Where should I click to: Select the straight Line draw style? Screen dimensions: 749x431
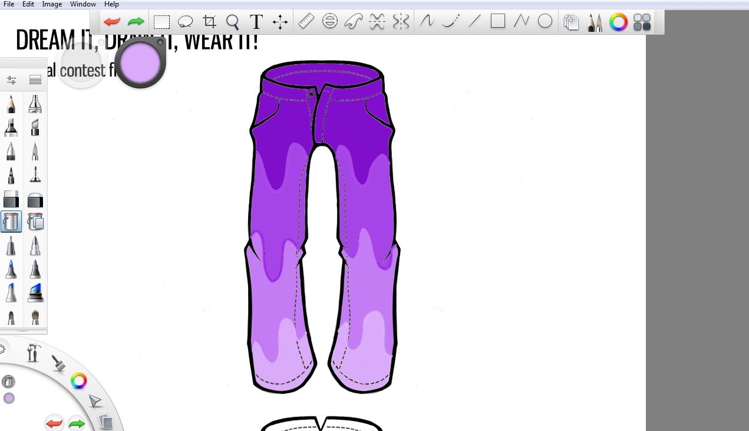coord(474,22)
